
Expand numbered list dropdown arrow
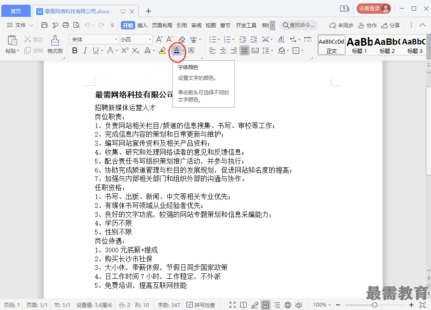(233, 40)
